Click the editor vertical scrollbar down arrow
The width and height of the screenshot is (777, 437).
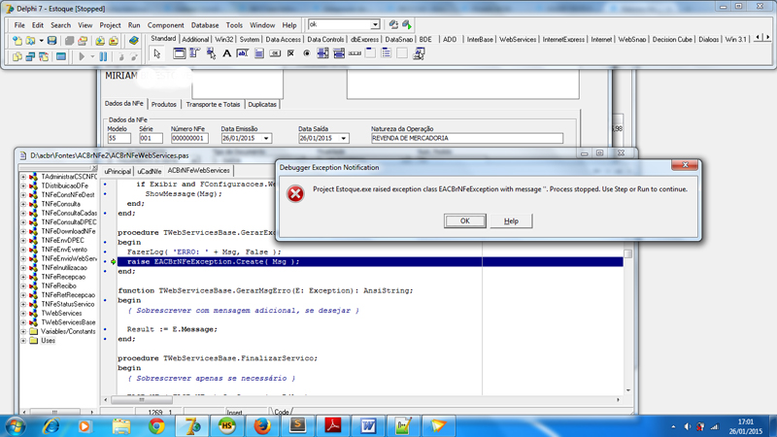tap(627, 390)
